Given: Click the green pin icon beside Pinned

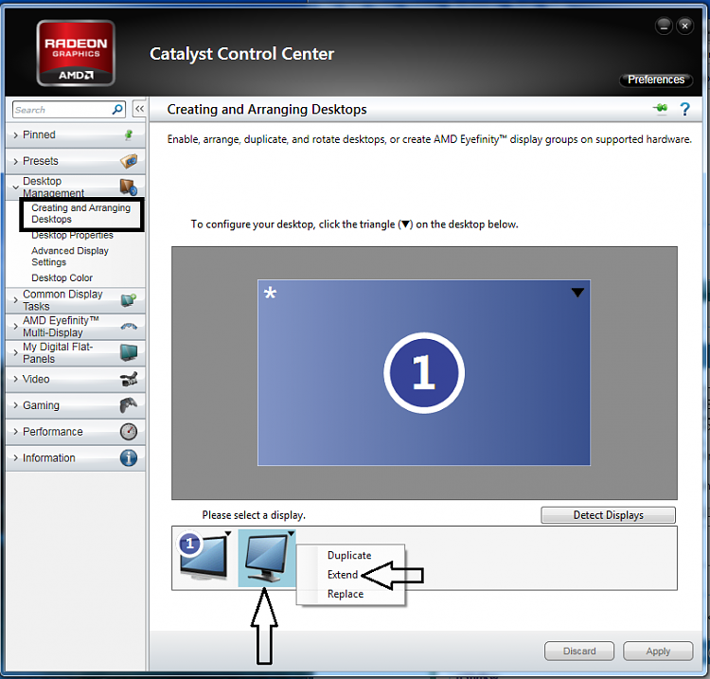Looking at the screenshot, I should 129,134.
